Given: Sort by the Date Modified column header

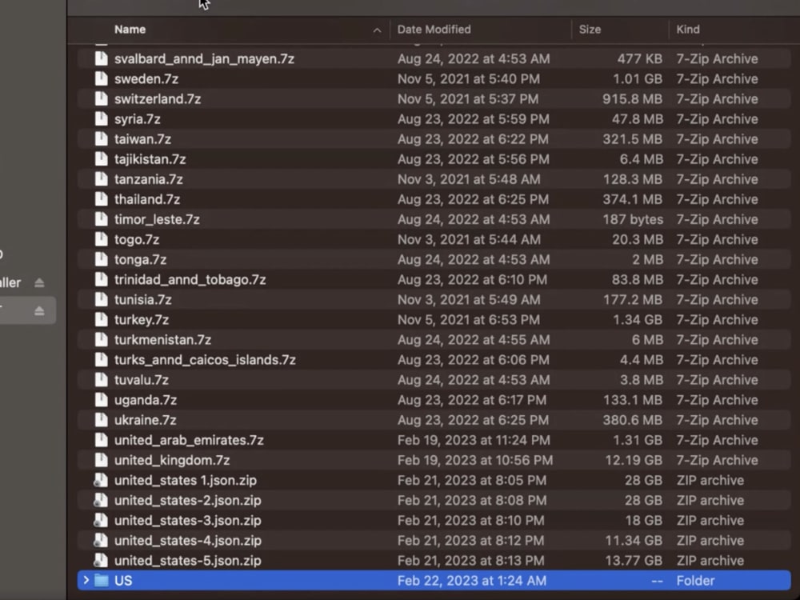Looking at the screenshot, I should point(434,30).
